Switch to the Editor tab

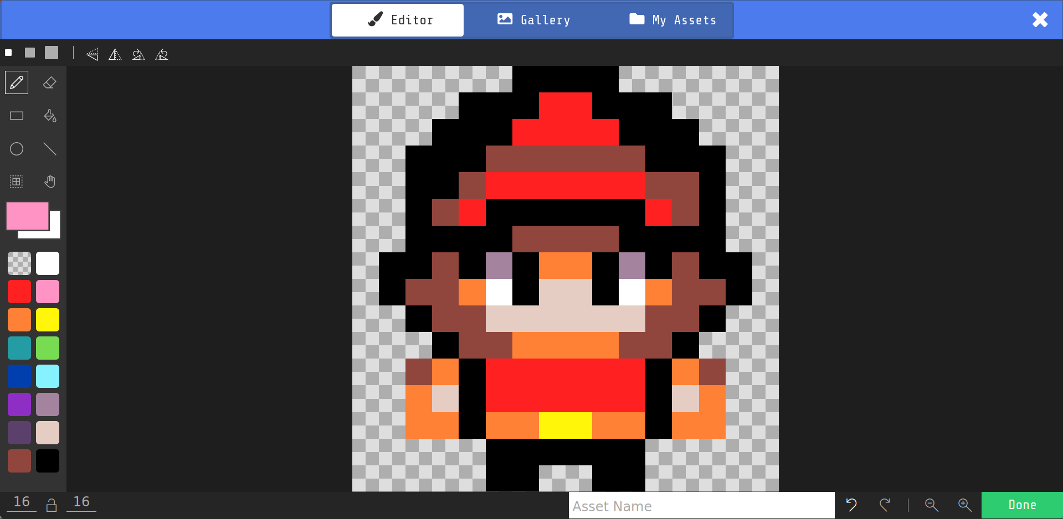(x=398, y=20)
